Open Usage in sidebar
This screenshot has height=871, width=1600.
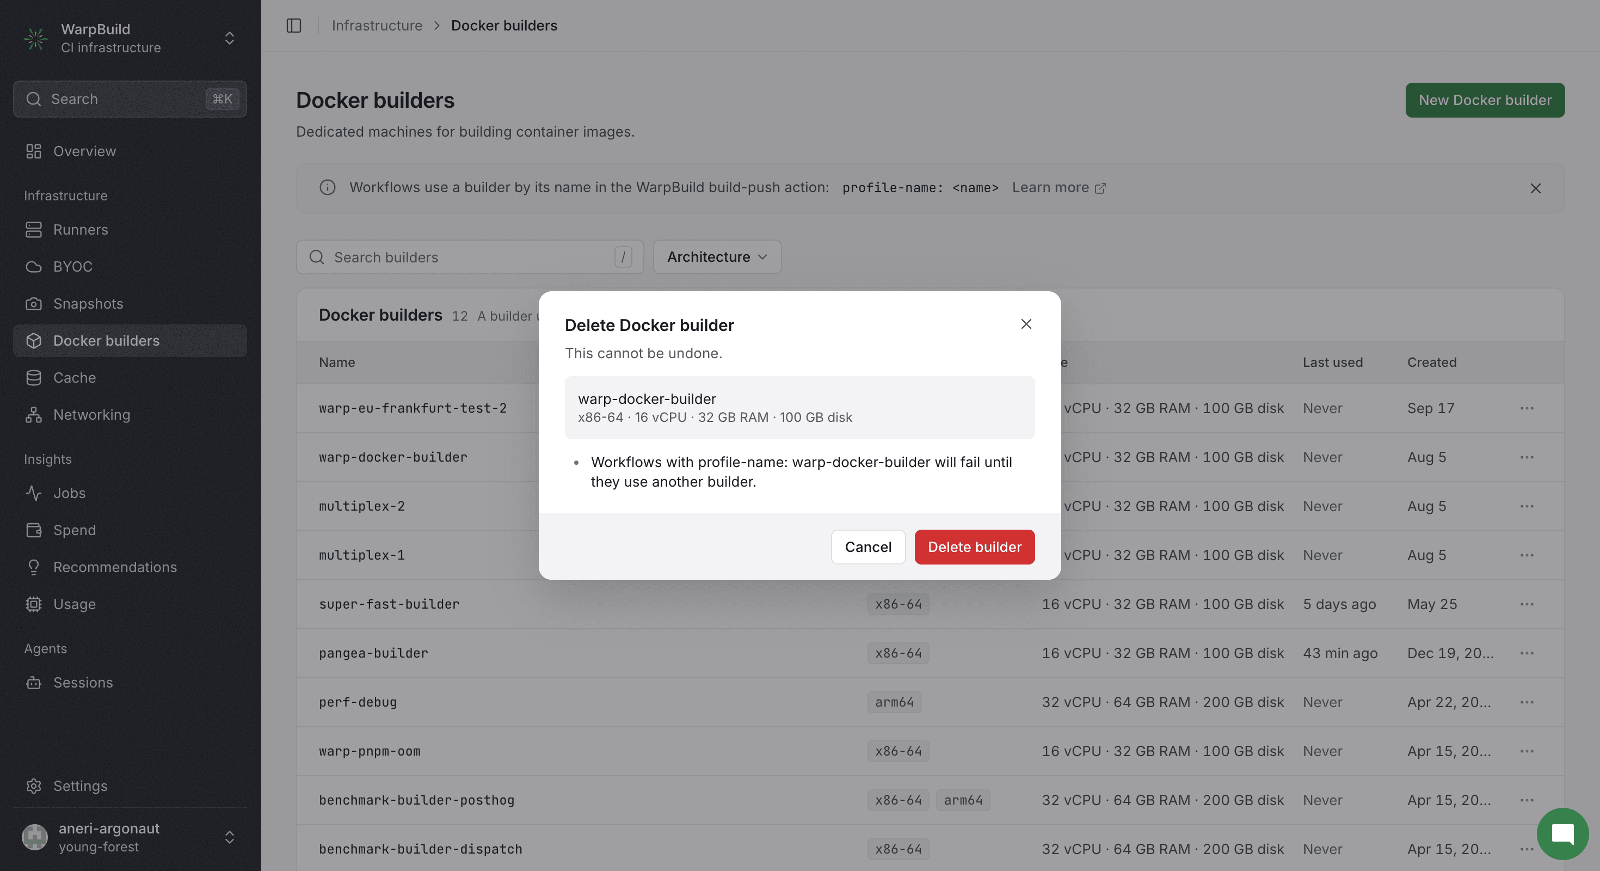click(130, 604)
